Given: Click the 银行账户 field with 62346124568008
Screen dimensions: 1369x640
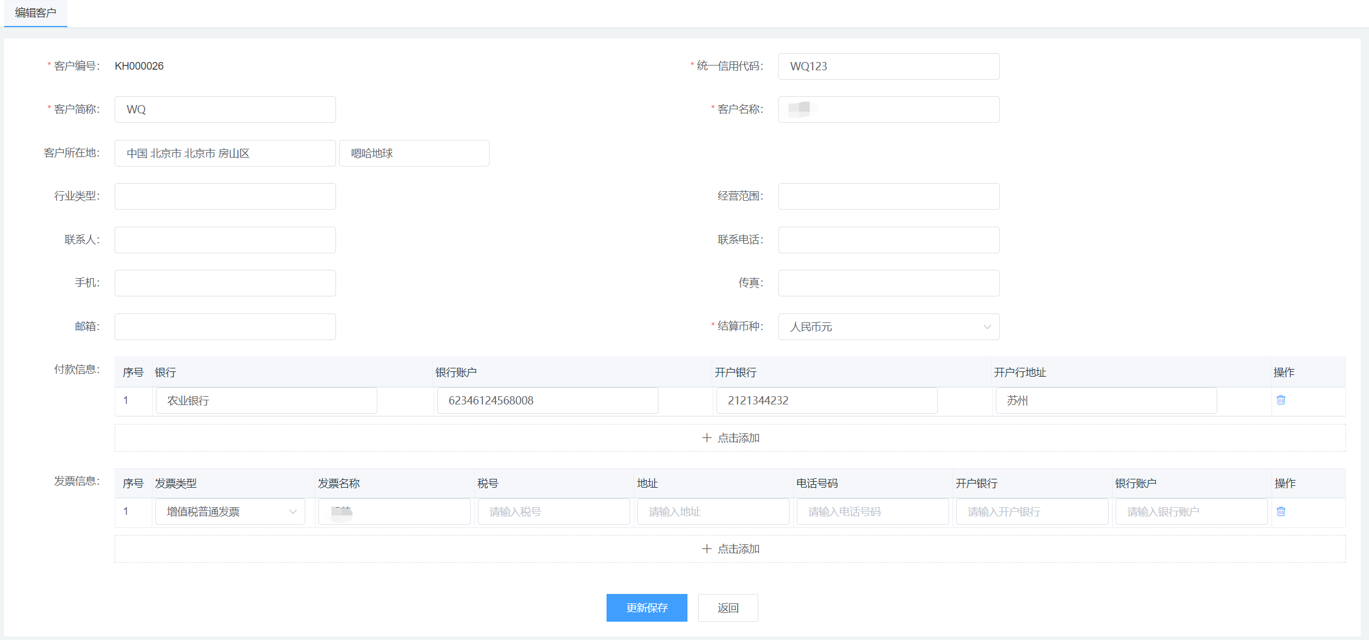Looking at the screenshot, I should point(547,400).
